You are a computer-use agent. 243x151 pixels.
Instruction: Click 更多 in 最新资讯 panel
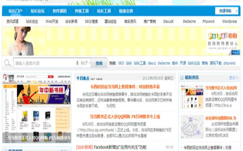(234, 78)
